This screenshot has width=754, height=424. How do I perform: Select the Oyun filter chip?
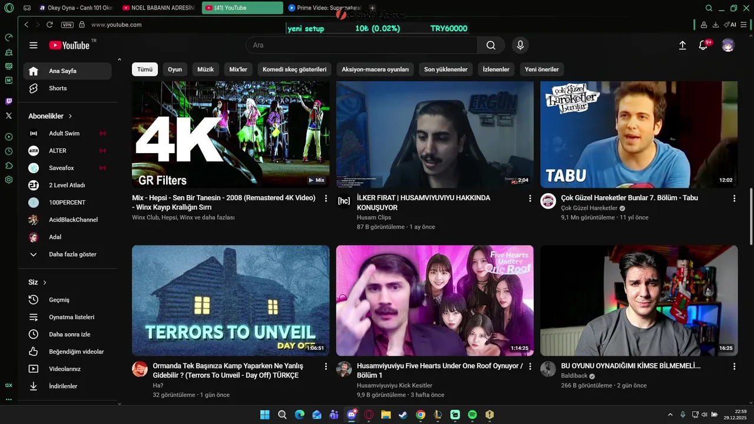pos(175,69)
